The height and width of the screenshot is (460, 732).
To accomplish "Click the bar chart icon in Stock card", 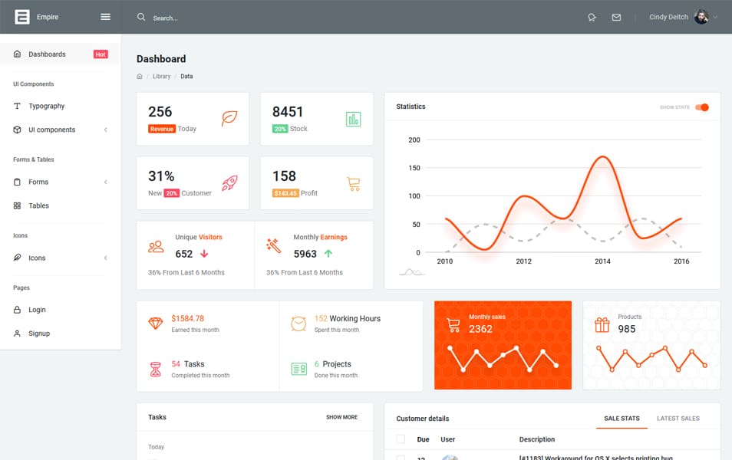I will pyautogui.click(x=353, y=119).
